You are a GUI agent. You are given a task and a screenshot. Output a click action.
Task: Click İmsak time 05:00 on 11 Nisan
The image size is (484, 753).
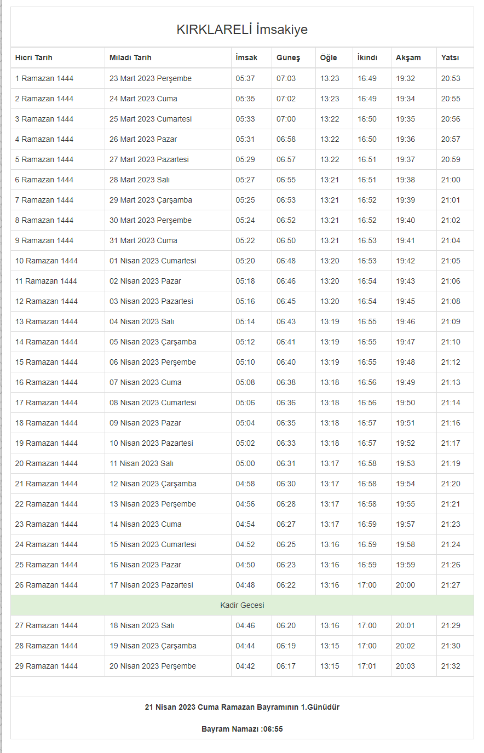pyautogui.click(x=245, y=463)
